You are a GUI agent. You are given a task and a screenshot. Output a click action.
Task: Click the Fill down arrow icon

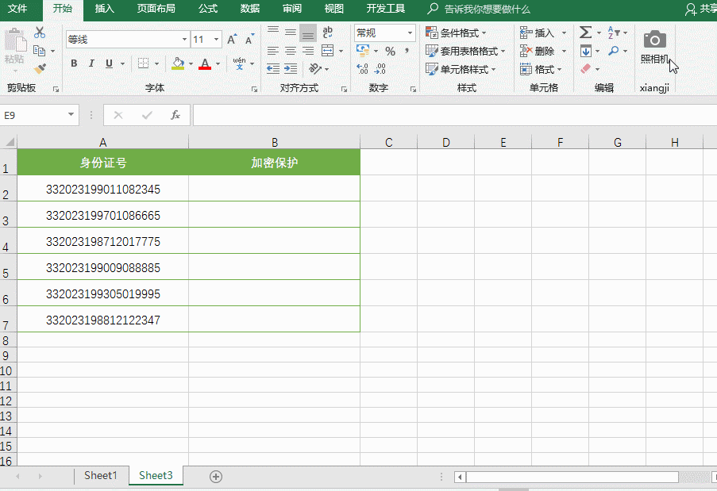click(586, 51)
